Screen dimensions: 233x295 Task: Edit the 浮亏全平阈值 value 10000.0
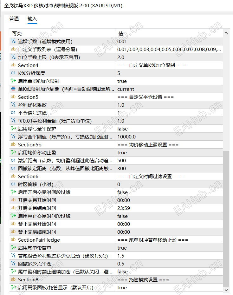[x=169, y=137]
